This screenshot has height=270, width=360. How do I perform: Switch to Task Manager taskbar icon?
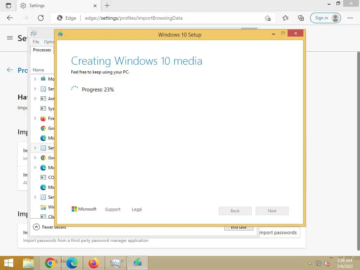115,263
